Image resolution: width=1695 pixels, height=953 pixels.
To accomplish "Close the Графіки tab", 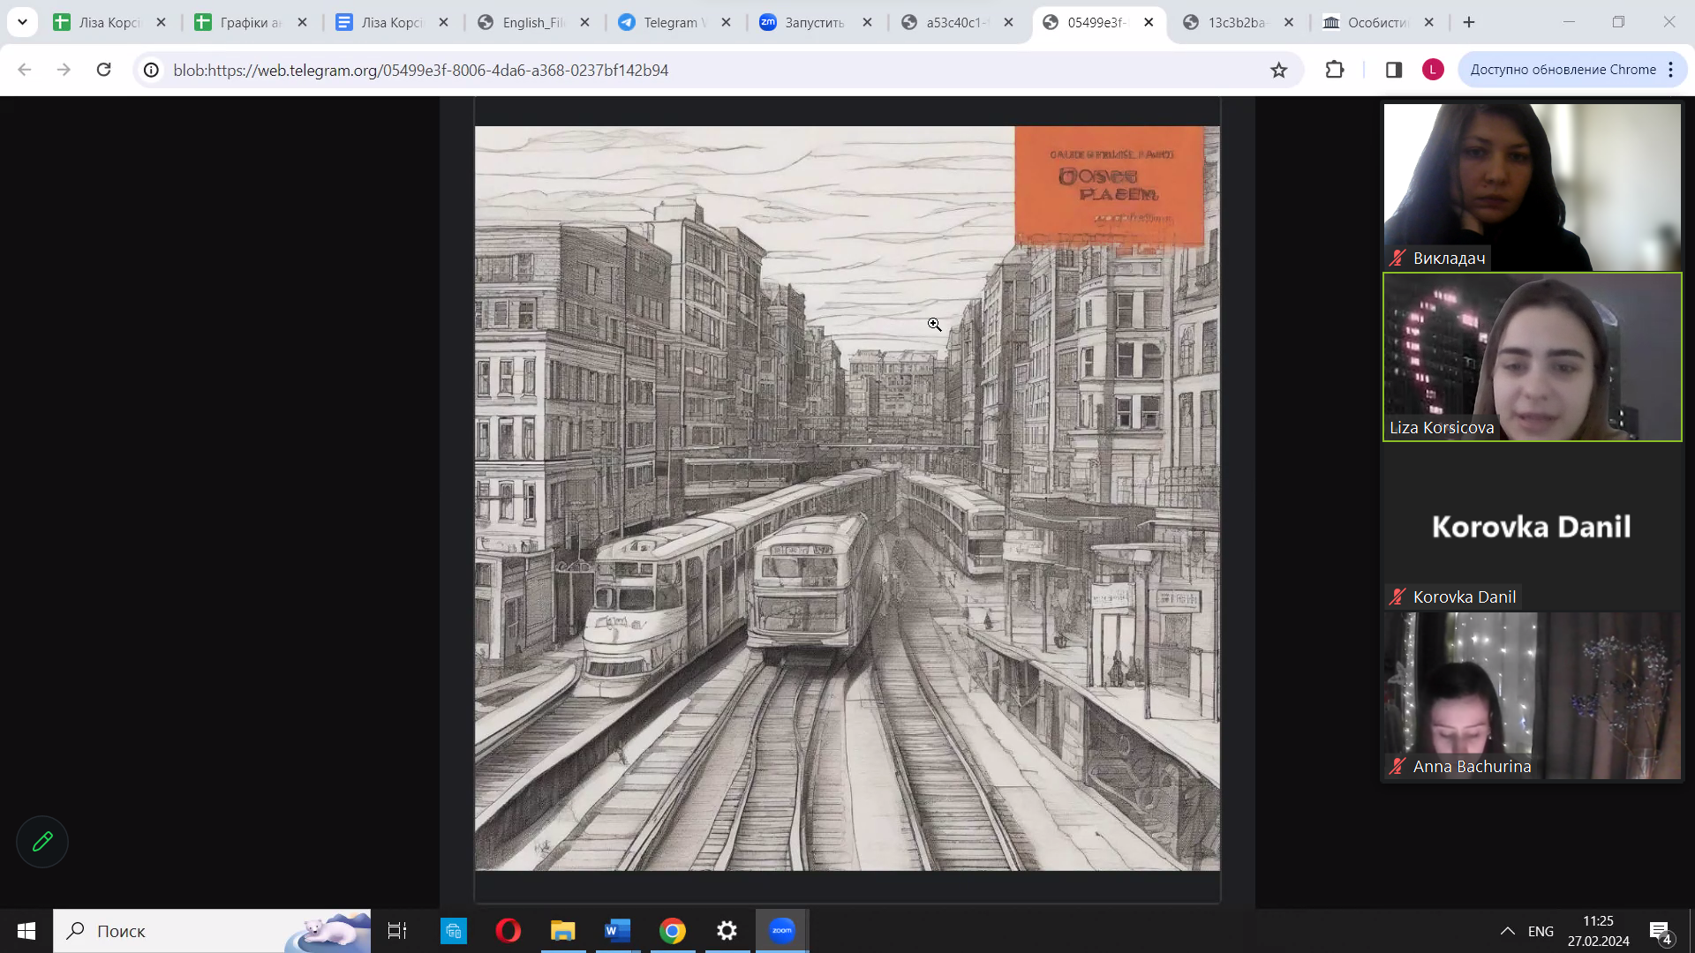I will tap(302, 22).
